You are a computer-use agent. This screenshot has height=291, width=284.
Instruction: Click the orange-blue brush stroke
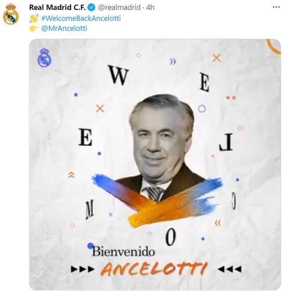pos(158,200)
